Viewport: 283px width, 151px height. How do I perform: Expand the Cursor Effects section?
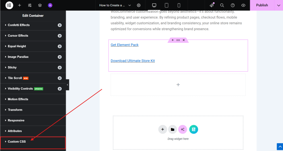pyautogui.click(x=33, y=36)
